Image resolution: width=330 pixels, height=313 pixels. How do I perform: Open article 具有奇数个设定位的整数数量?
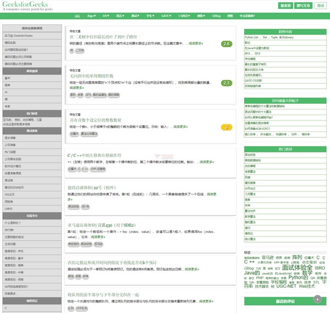coord(95,120)
